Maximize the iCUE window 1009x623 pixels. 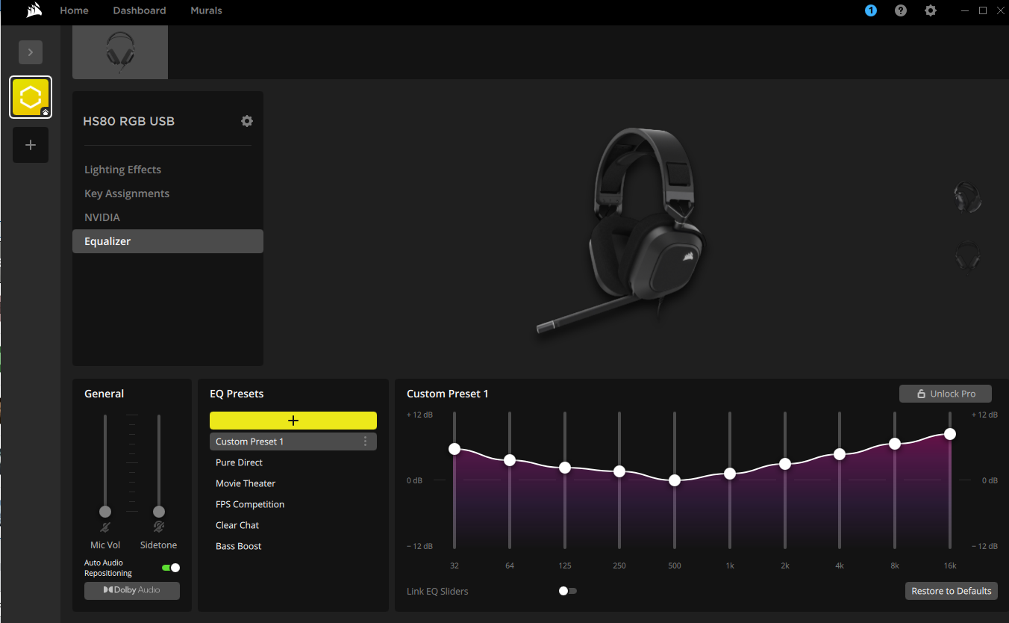(983, 10)
